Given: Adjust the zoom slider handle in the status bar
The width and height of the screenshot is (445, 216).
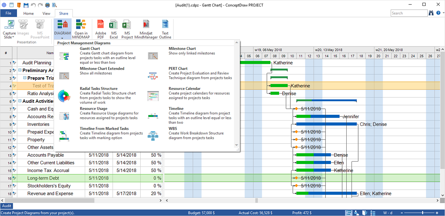Looking at the screenshot, I should pyautogui.click(x=423, y=213).
